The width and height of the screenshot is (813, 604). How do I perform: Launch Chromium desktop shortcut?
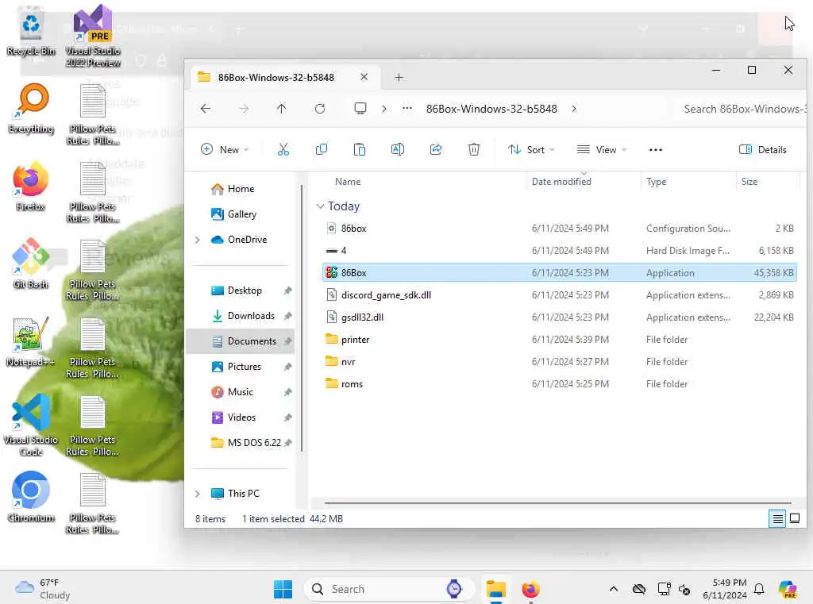[31, 497]
